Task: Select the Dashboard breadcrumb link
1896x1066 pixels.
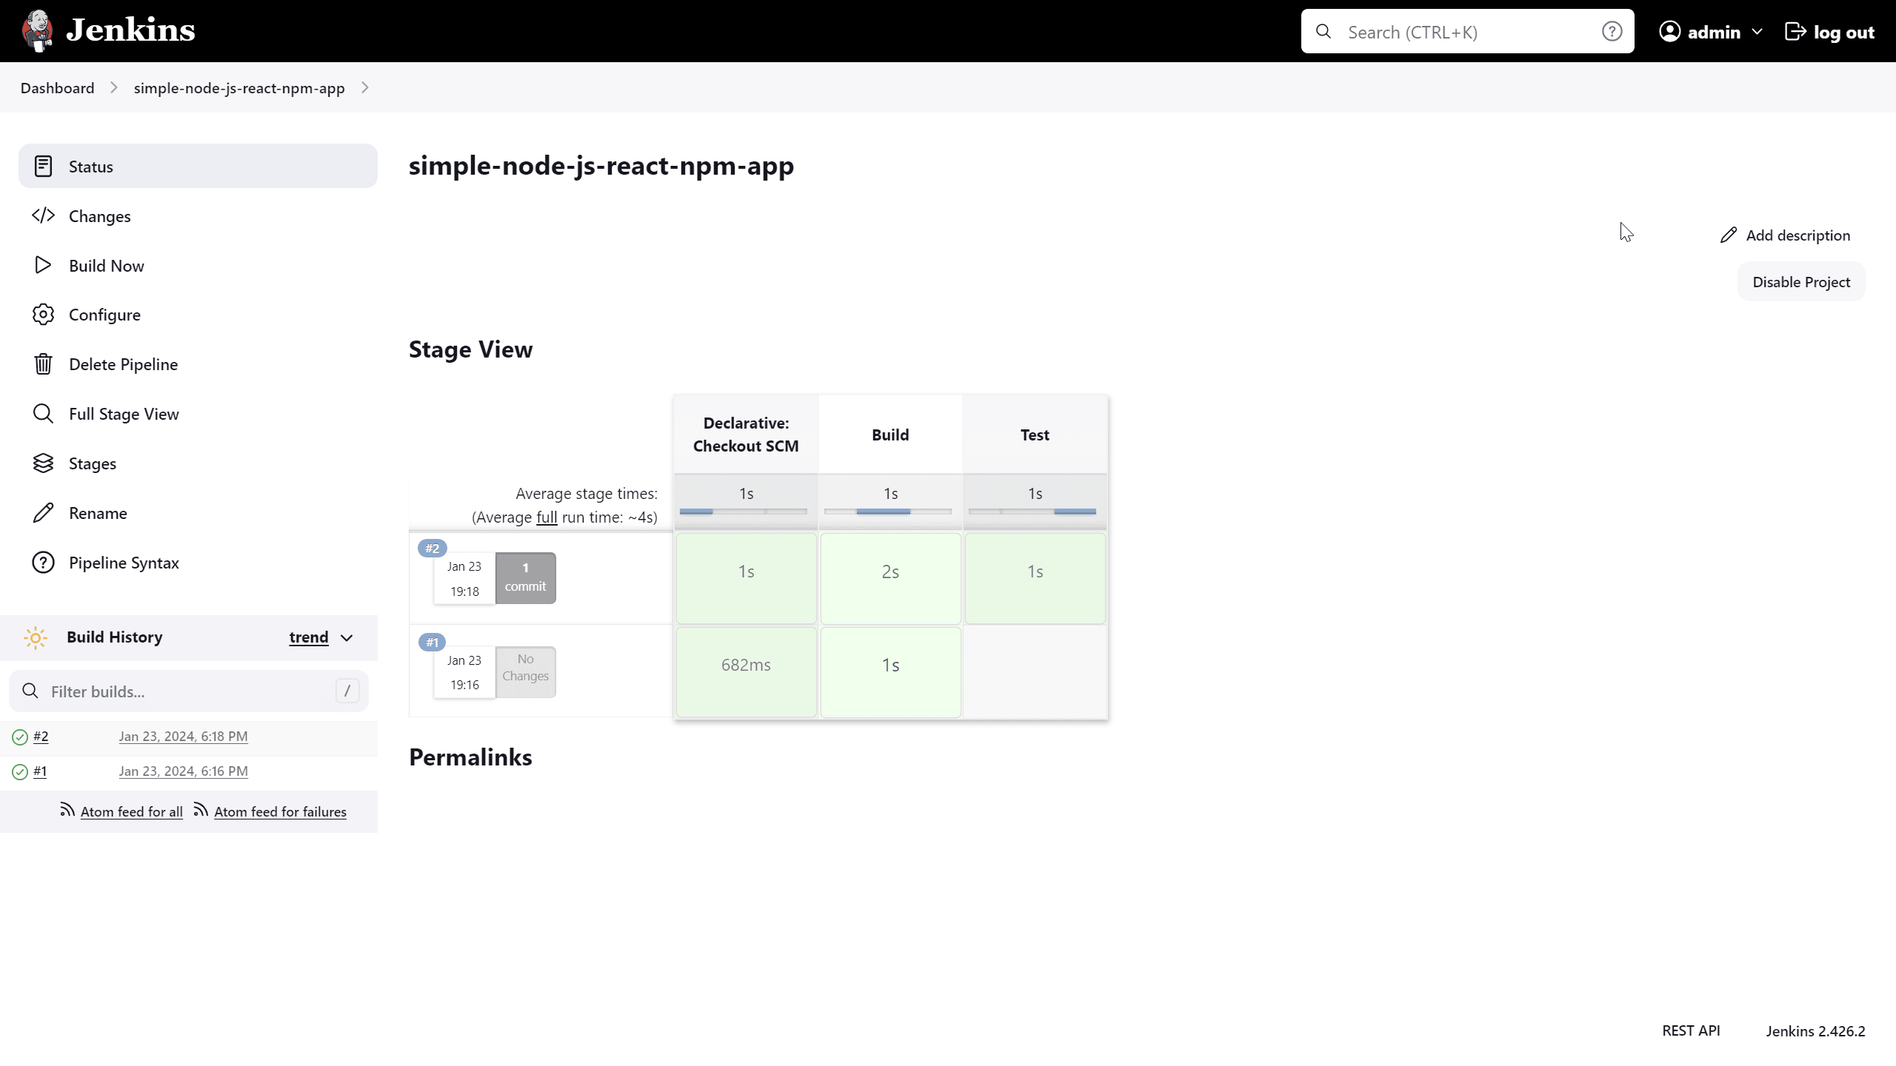Action: pyautogui.click(x=57, y=87)
